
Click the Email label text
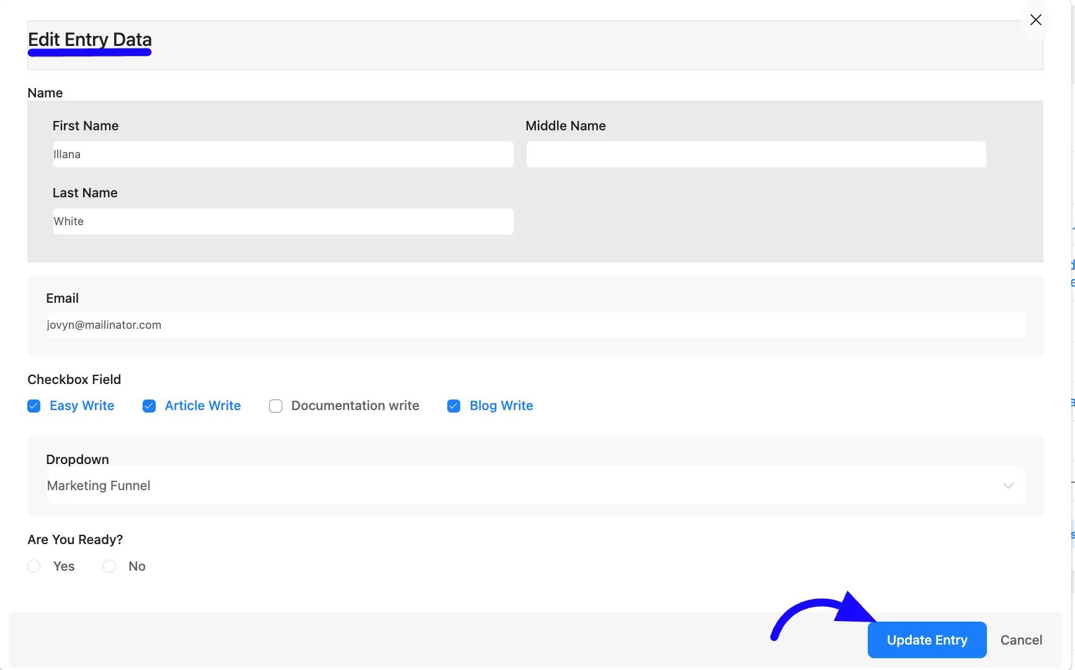point(62,298)
